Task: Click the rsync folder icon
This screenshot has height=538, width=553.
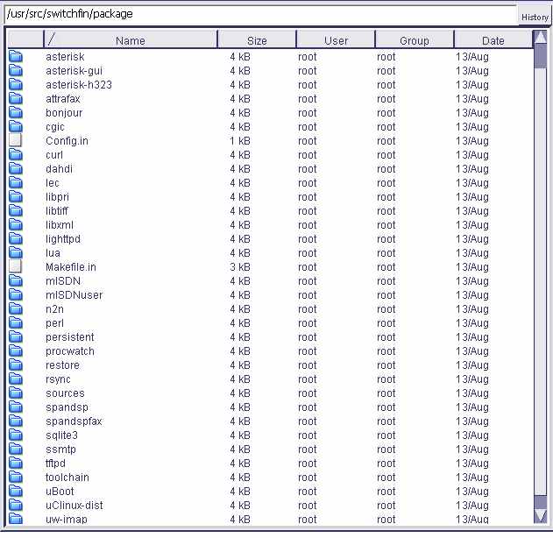Action: (16, 379)
